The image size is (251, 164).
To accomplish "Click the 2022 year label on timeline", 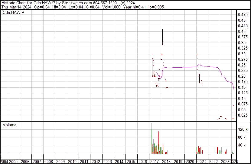I will 214,162.
